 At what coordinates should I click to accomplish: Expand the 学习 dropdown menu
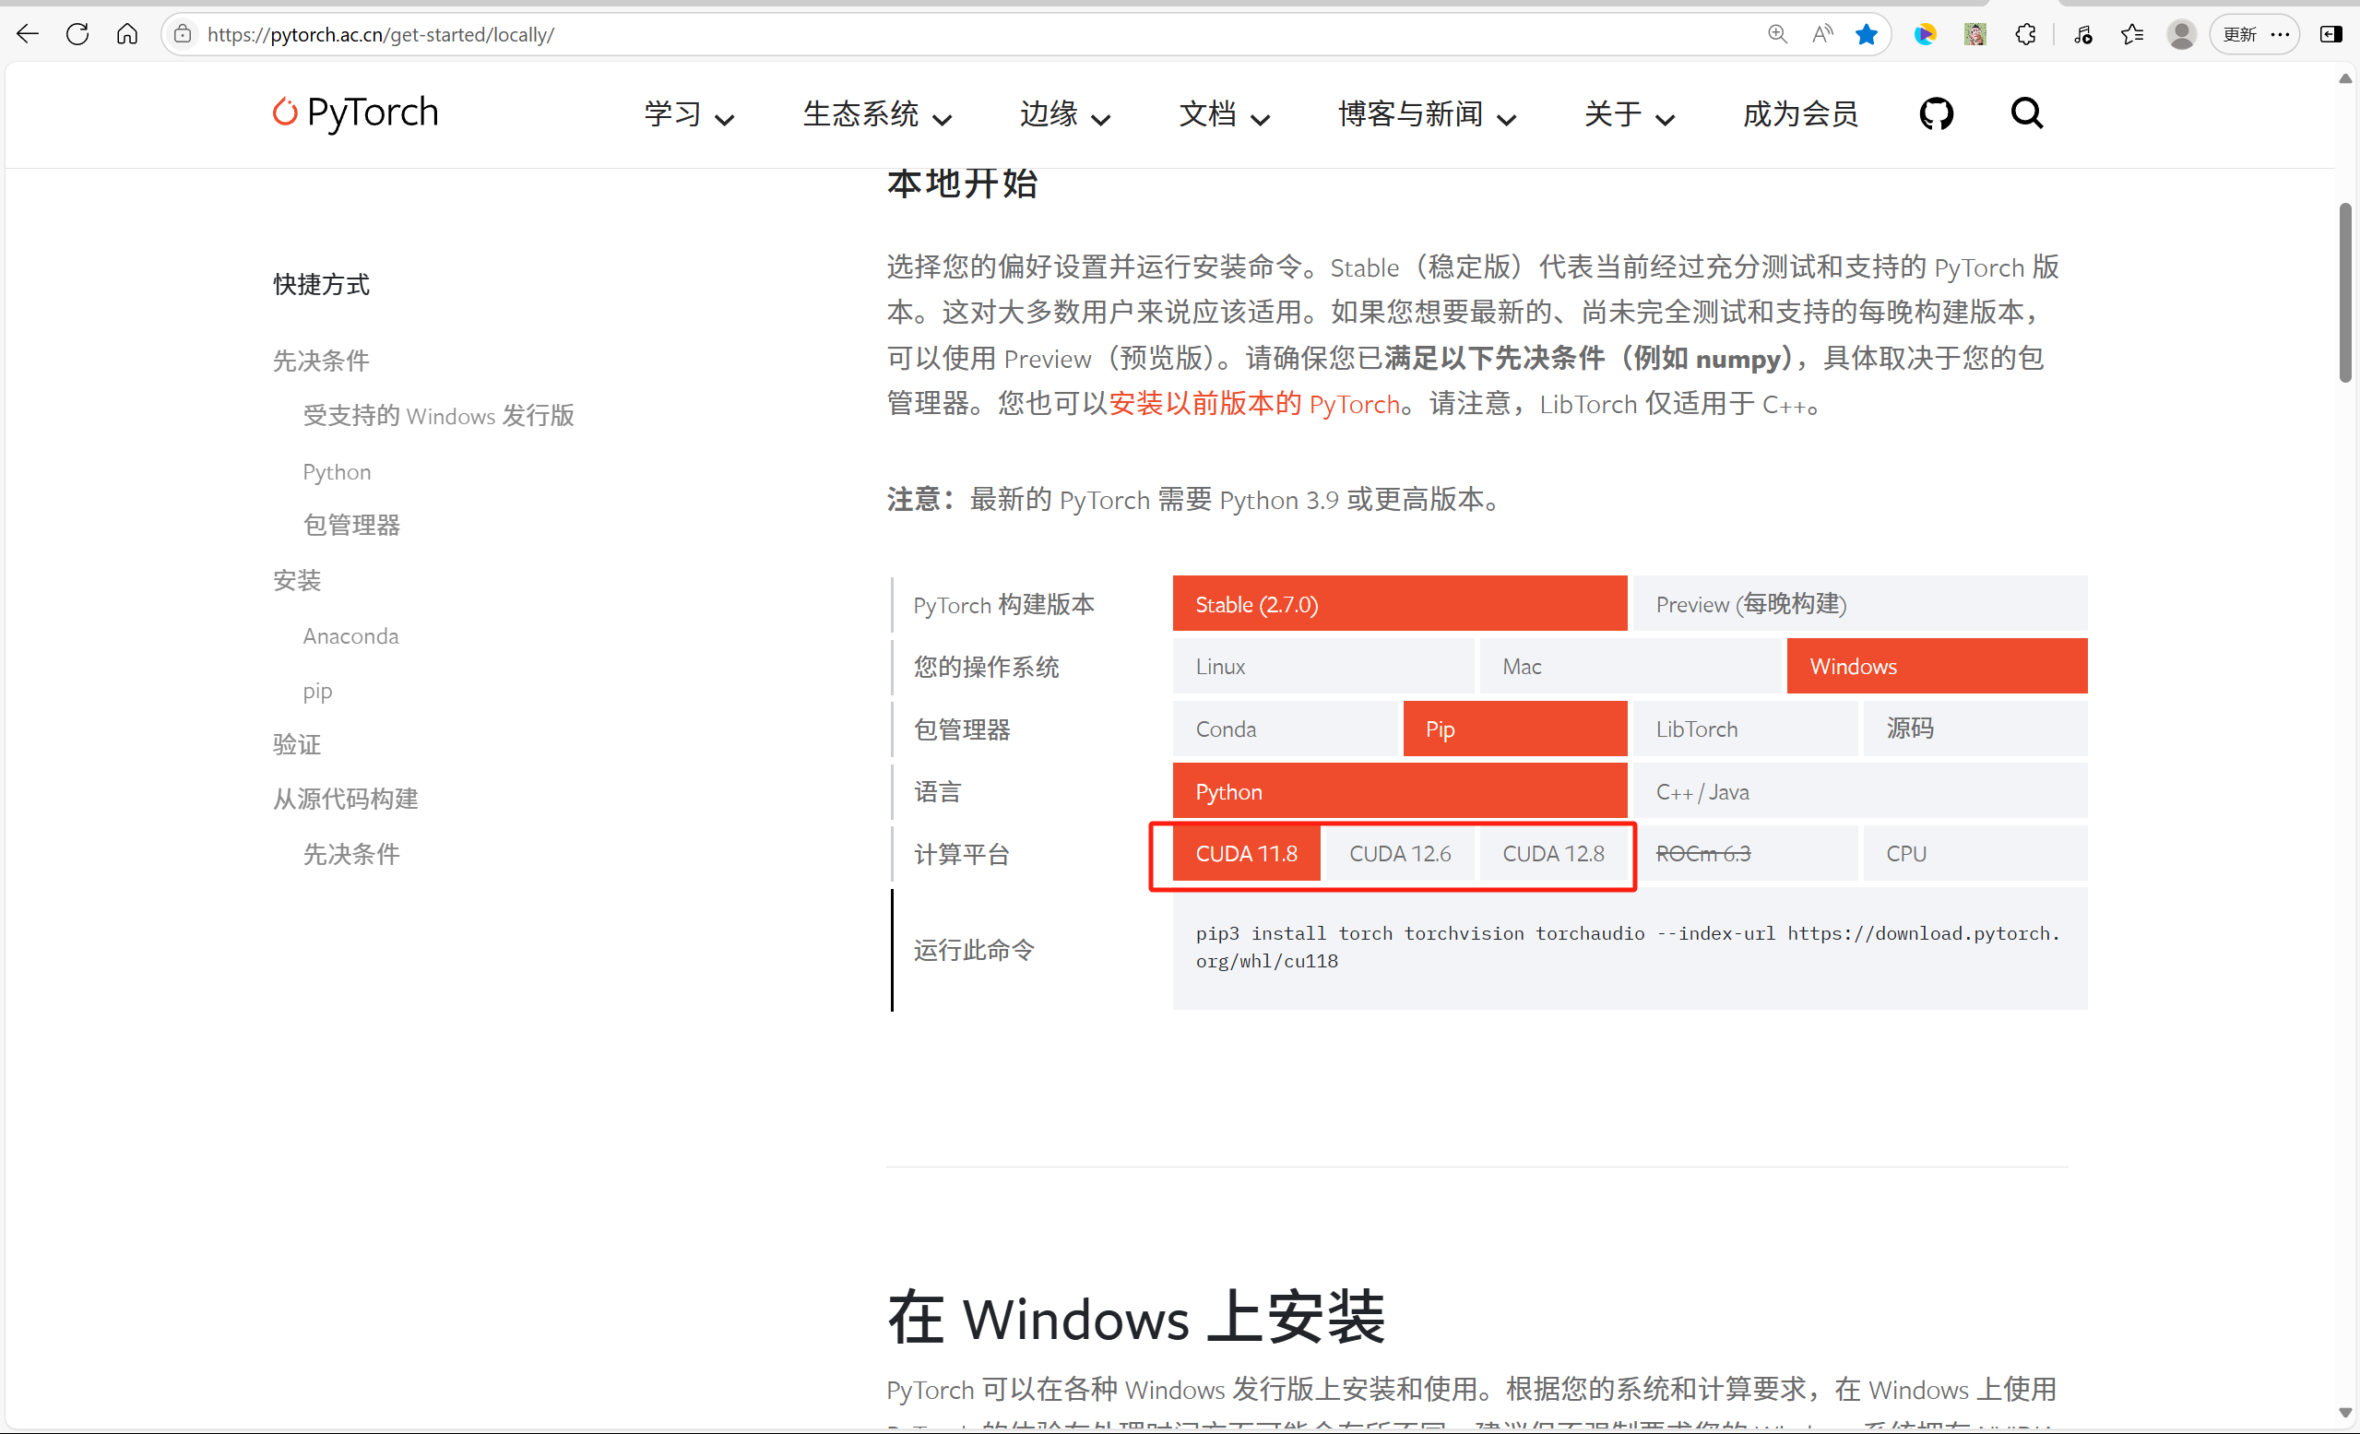(x=689, y=114)
